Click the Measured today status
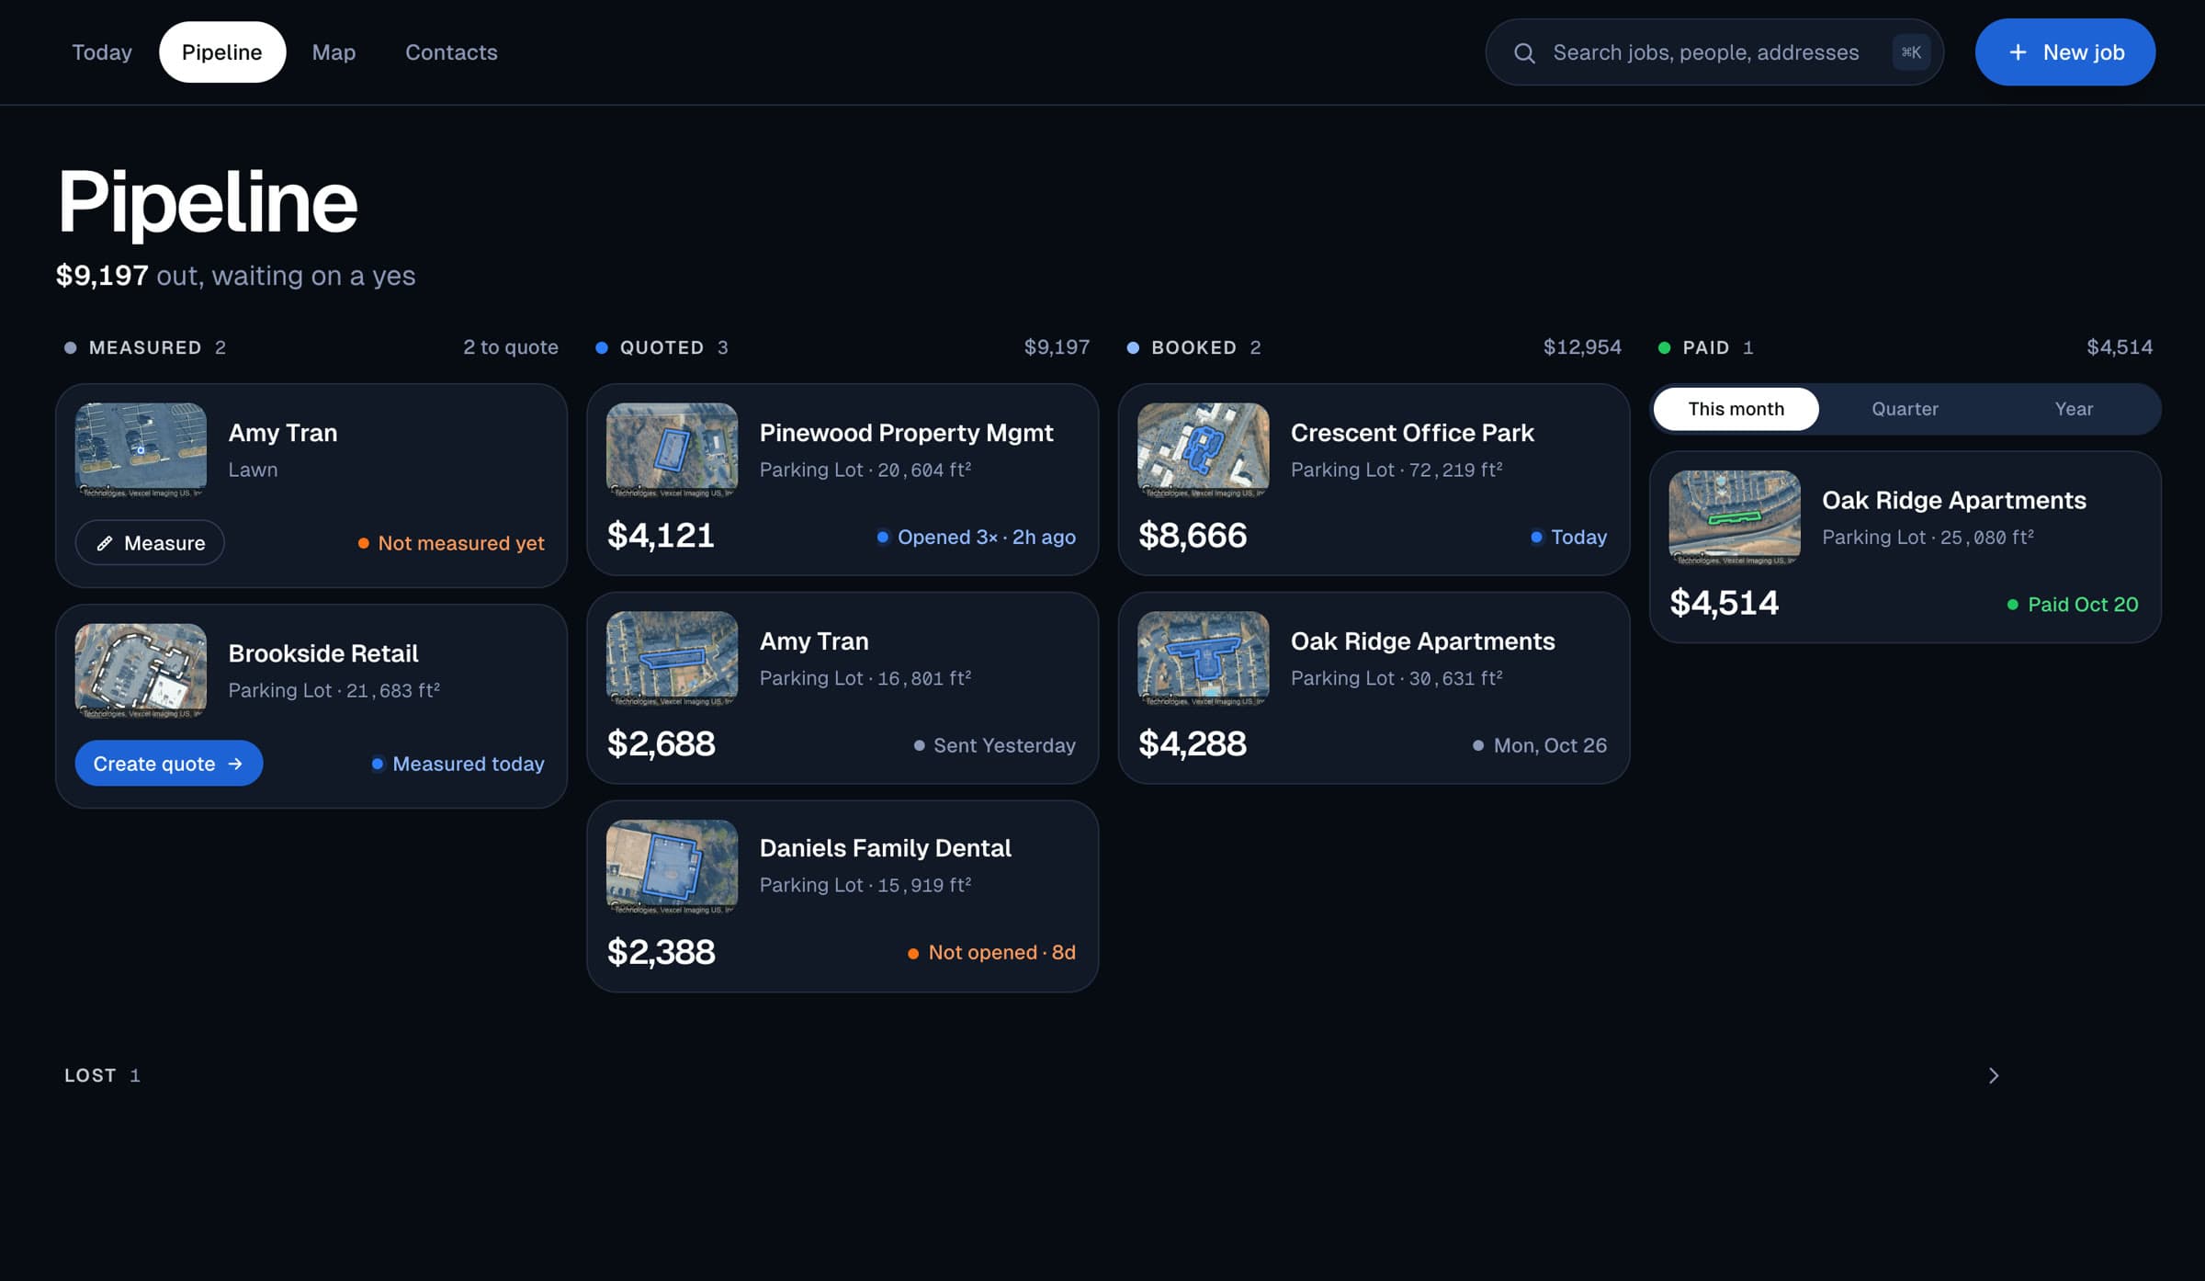The height and width of the screenshot is (1281, 2205). 458,764
